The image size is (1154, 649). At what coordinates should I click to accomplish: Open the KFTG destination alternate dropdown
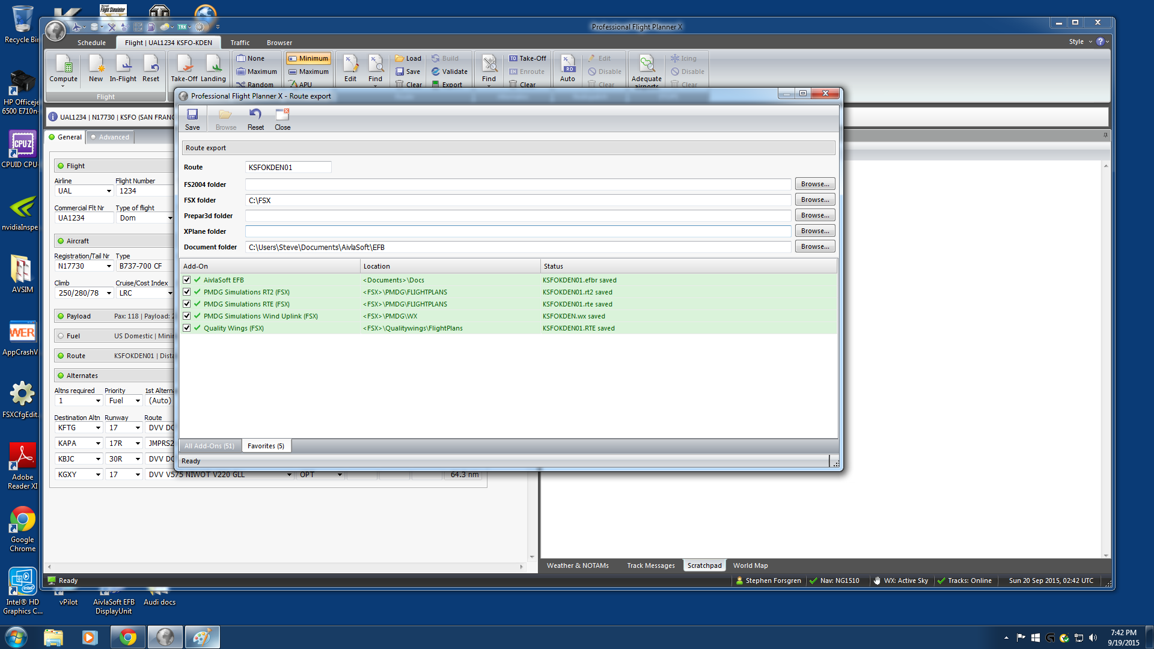[98, 428]
